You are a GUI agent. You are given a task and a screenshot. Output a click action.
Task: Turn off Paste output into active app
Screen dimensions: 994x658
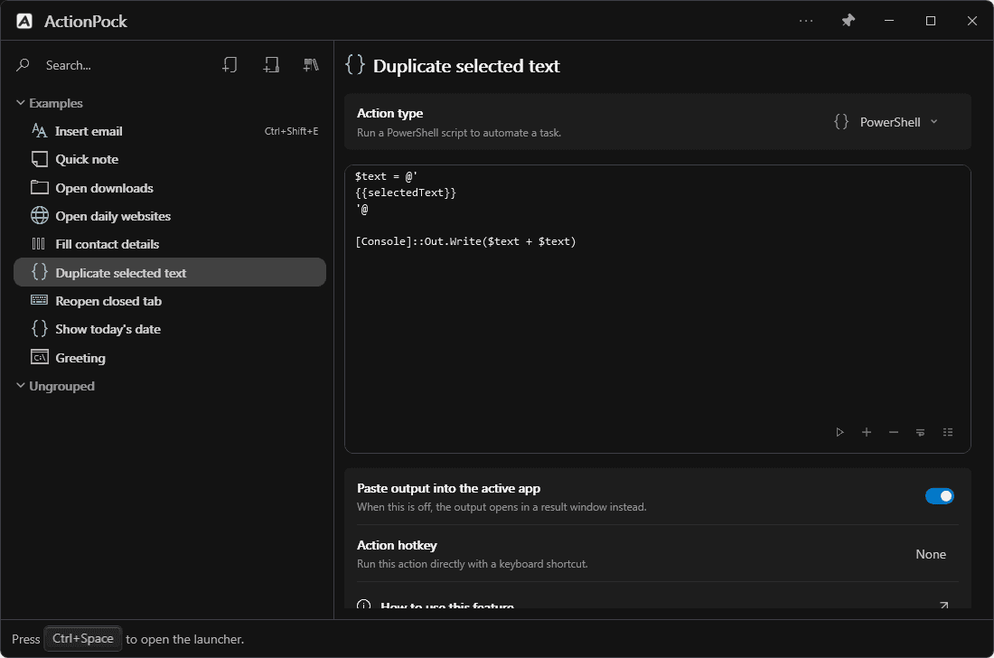tap(940, 495)
